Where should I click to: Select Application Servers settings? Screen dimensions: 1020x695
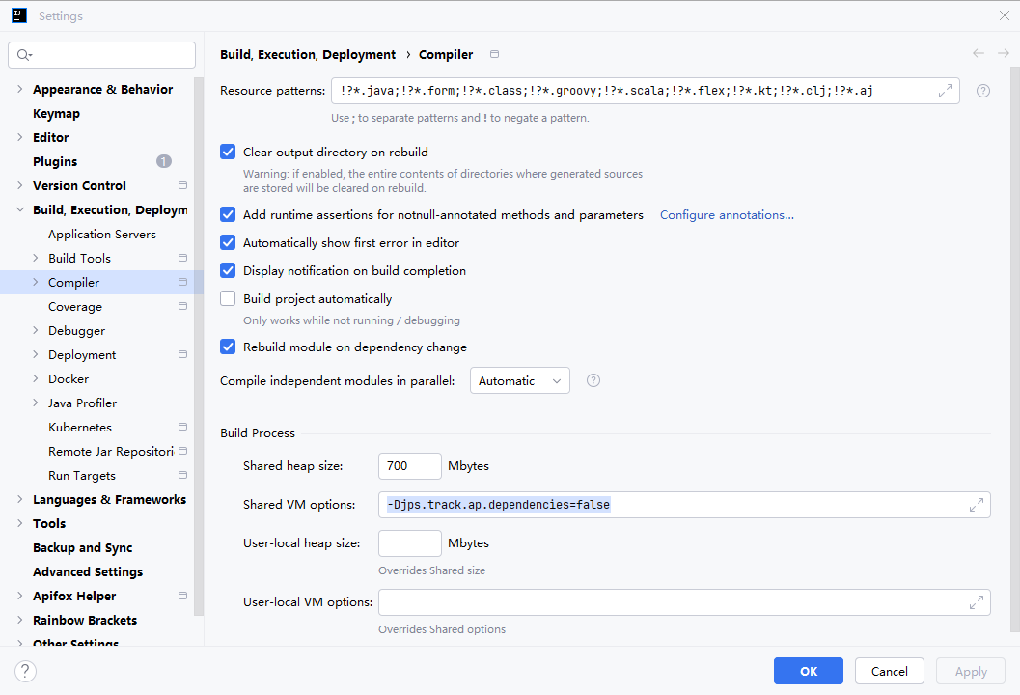[x=102, y=235]
